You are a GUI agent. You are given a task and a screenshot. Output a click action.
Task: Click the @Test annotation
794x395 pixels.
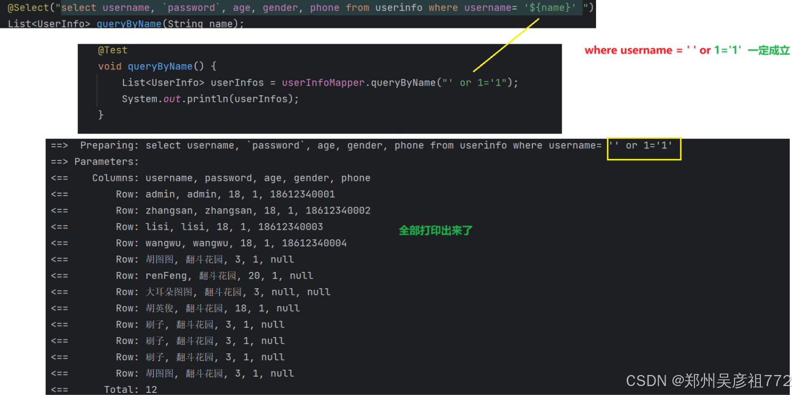click(x=113, y=50)
